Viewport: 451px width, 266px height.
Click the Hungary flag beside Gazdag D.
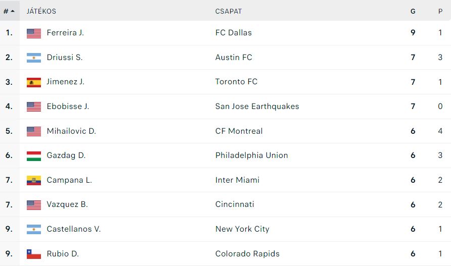pyautogui.click(x=34, y=156)
